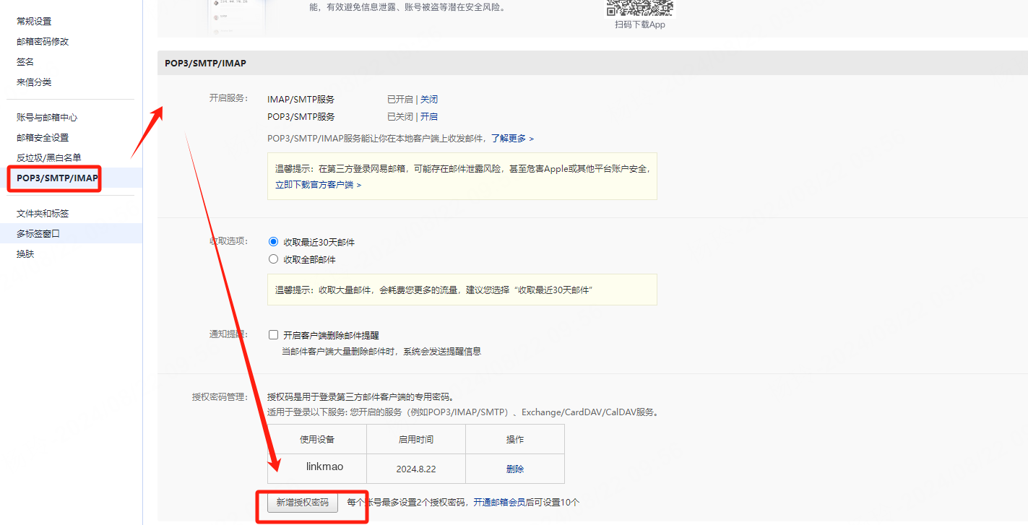1028x525 pixels.
Task: Click the 授权密码管理 label
Action: (220, 397)
